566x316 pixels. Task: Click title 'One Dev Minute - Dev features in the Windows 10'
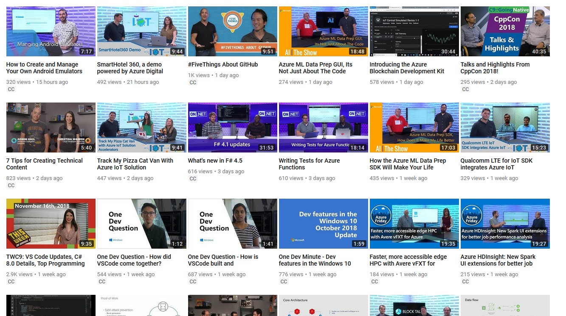pyautogui.click(x=315, y=260)
